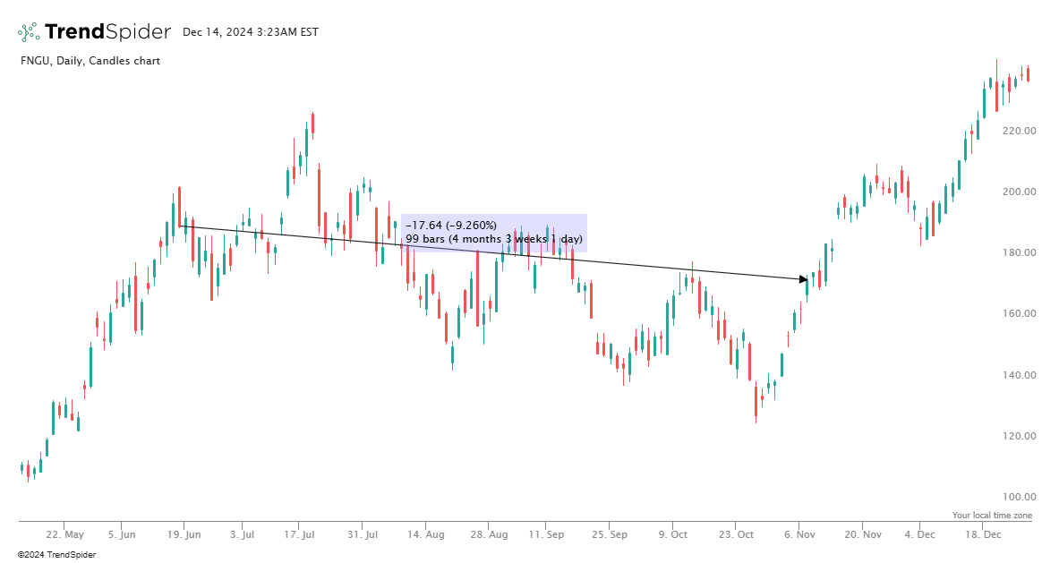The height and width of the screenshot is (563, 1059).
Task: Click the 100.00 price axis label
Action: click(x=1020, y=497)
